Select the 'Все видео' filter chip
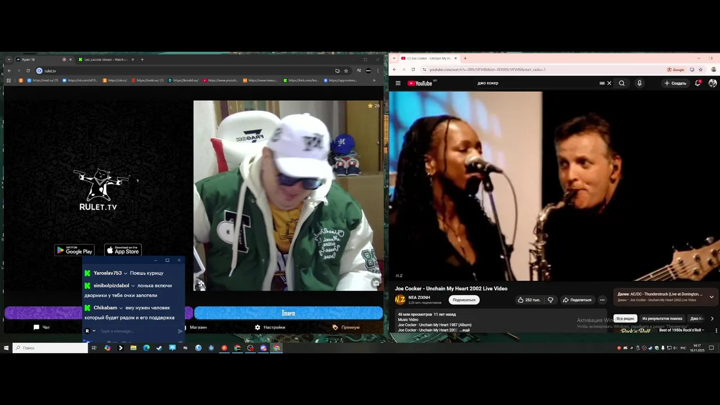 625,318
